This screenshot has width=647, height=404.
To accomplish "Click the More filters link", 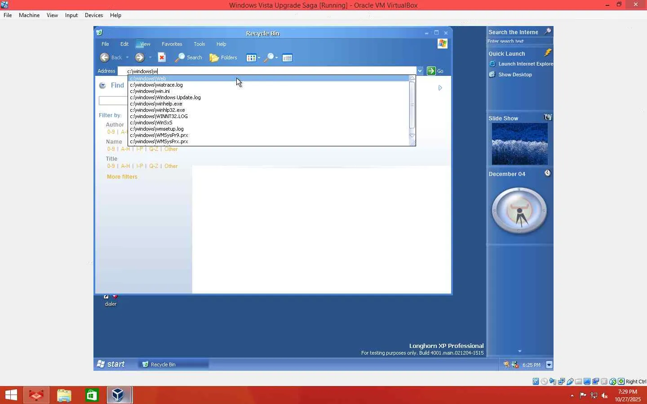I will tap(122, 177).
